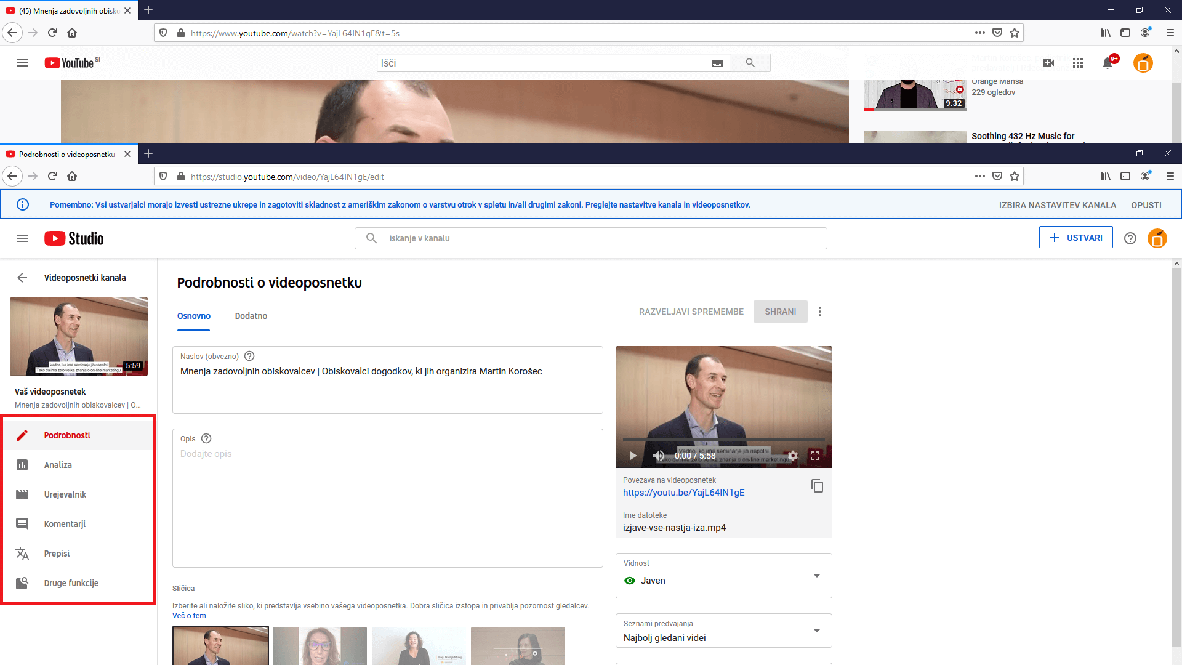Switch to the Dodatno tab
The height and width of the screenshot is (665, 1182).
[251, 316]
